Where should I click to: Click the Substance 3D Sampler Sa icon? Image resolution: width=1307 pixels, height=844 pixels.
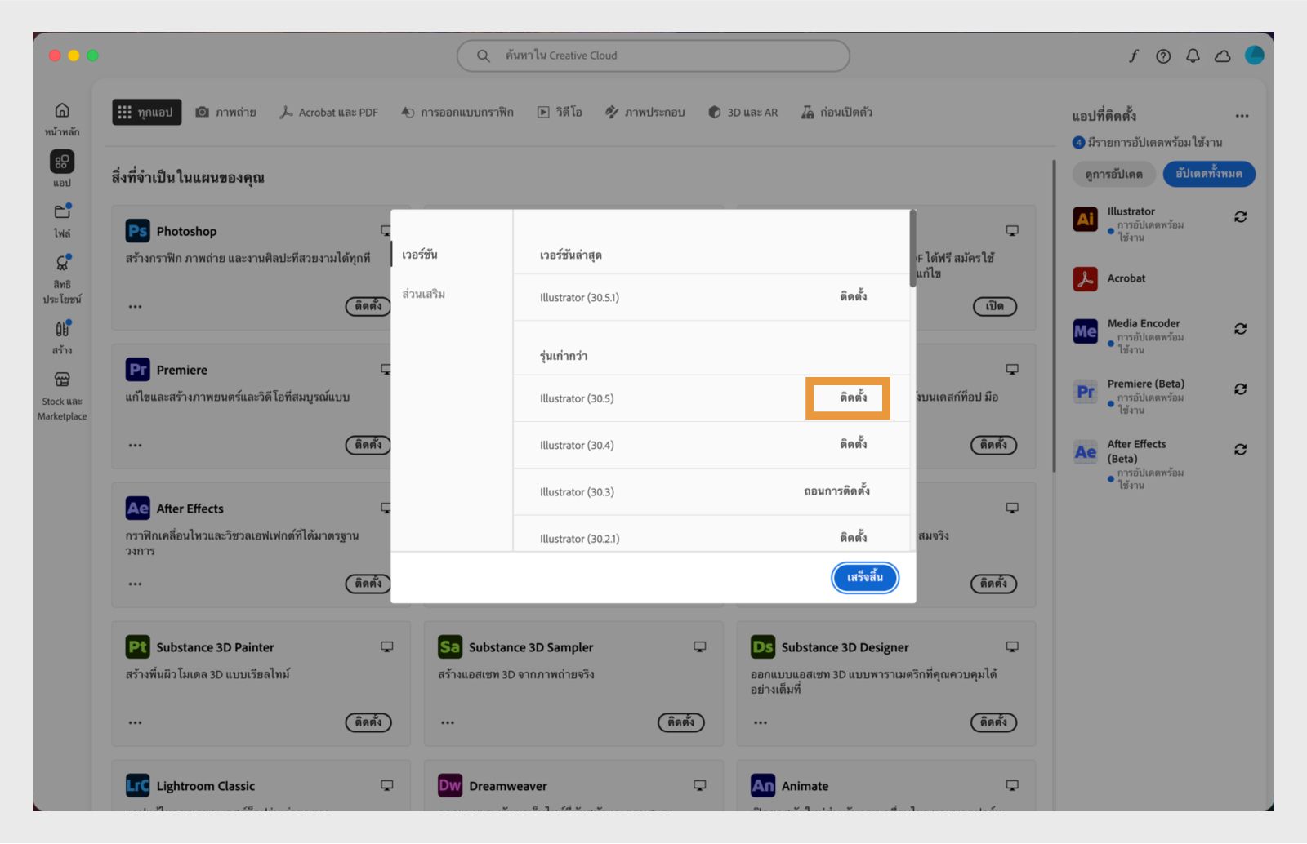click(x=450, y=647)
